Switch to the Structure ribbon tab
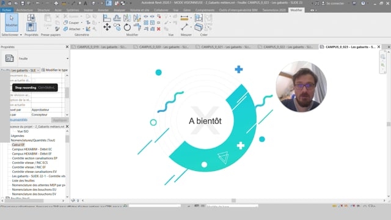This screenshot has height=220, width=391. click(43, 10)
